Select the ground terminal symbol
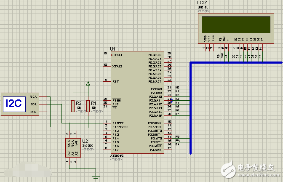 96,177
